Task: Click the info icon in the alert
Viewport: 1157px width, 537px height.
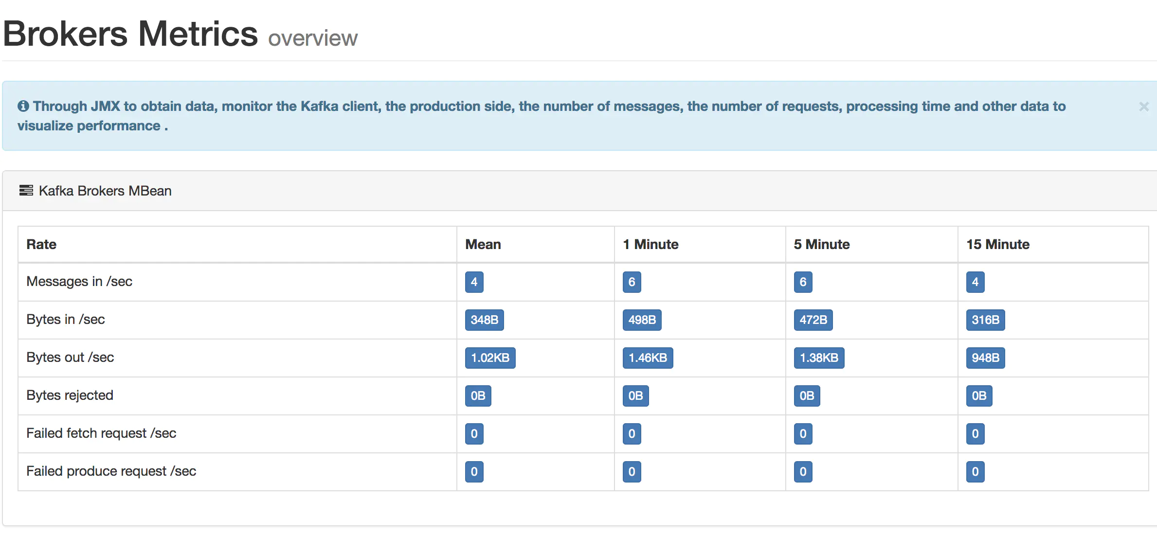Action: (23, 106)
